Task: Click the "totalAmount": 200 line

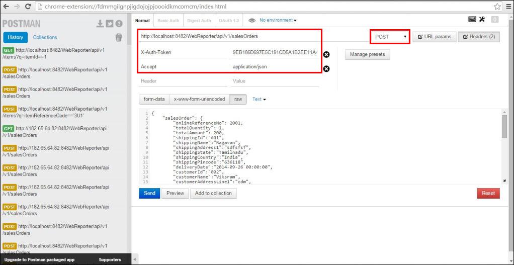Action: [x=198, y=133]
